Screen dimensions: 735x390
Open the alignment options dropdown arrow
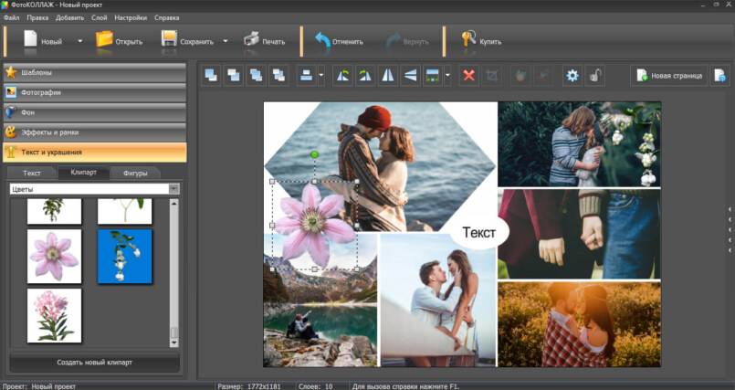tap(321, 77)
